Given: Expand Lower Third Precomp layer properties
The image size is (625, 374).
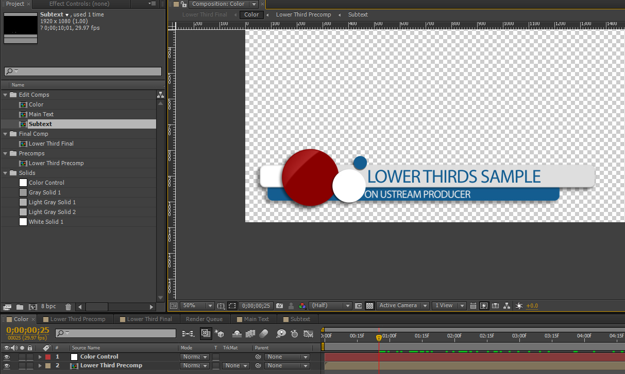Looking at the screenshot, I should tap(40, 366).
